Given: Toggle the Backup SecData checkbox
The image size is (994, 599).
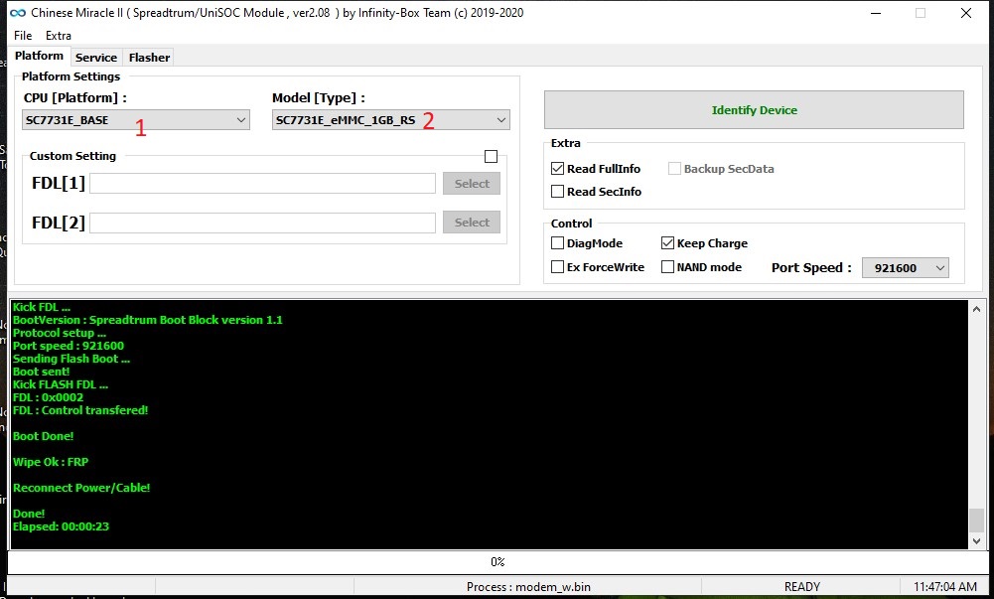Looking at the screenshot, I should coord(674,169).
